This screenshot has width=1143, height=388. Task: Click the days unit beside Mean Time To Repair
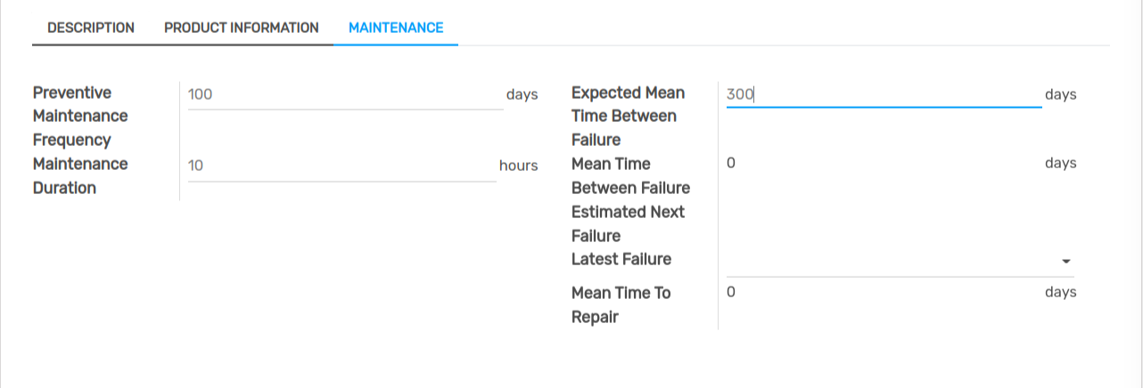(1060, 292)
